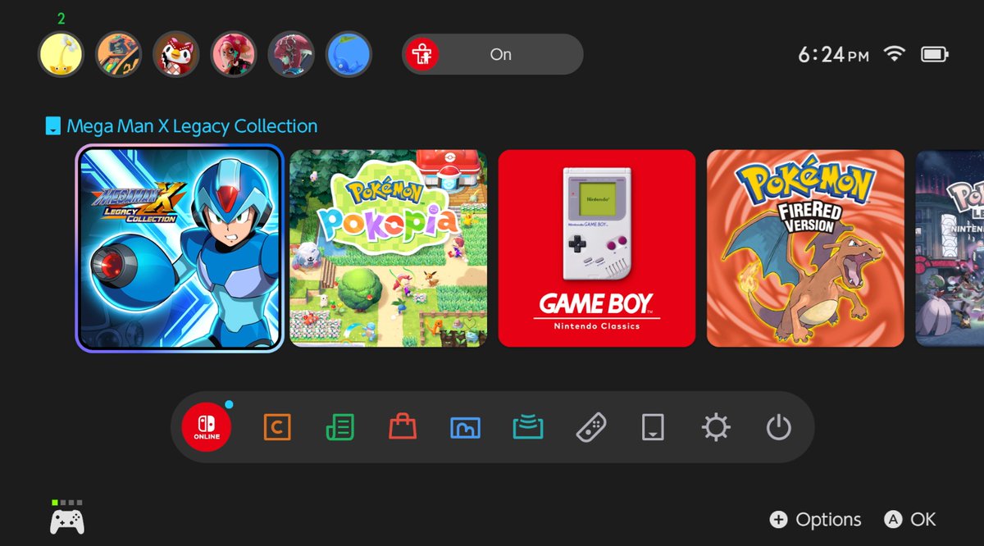This screenshot has width=984, height=546.
Task: Select the Power / Sleep Mode icon
Action: 778,427
